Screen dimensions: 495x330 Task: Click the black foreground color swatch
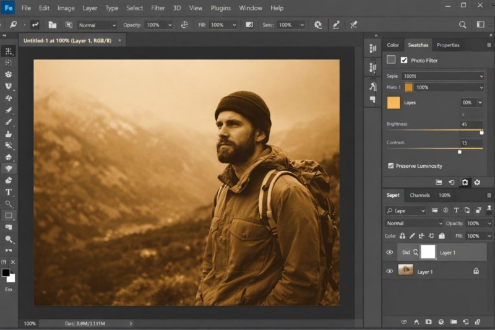[6, 272]
